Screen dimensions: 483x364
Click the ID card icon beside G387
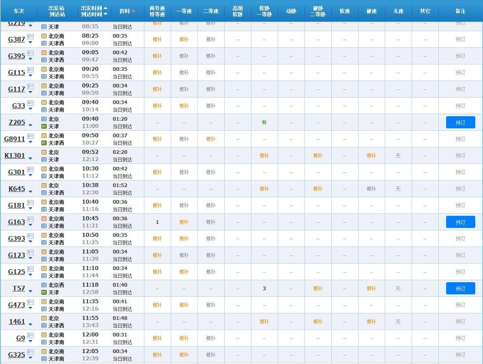click(x=30, y=36)
